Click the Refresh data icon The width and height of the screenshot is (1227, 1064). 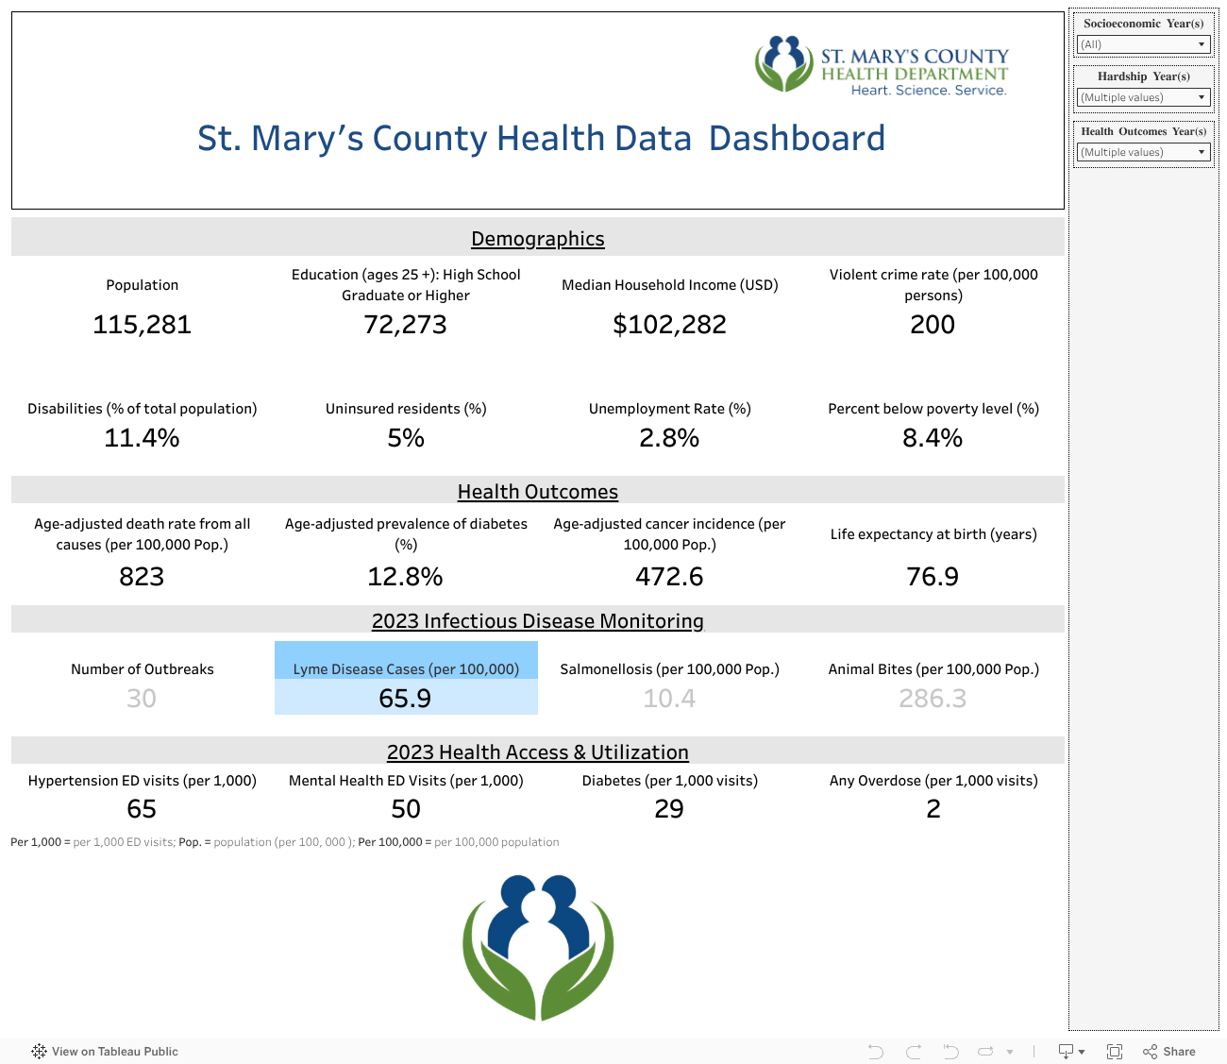pos(986,1052)
